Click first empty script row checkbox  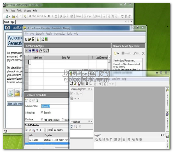[30, 62]
